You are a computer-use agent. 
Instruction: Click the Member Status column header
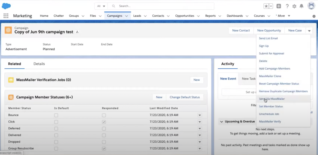point(20,108)
